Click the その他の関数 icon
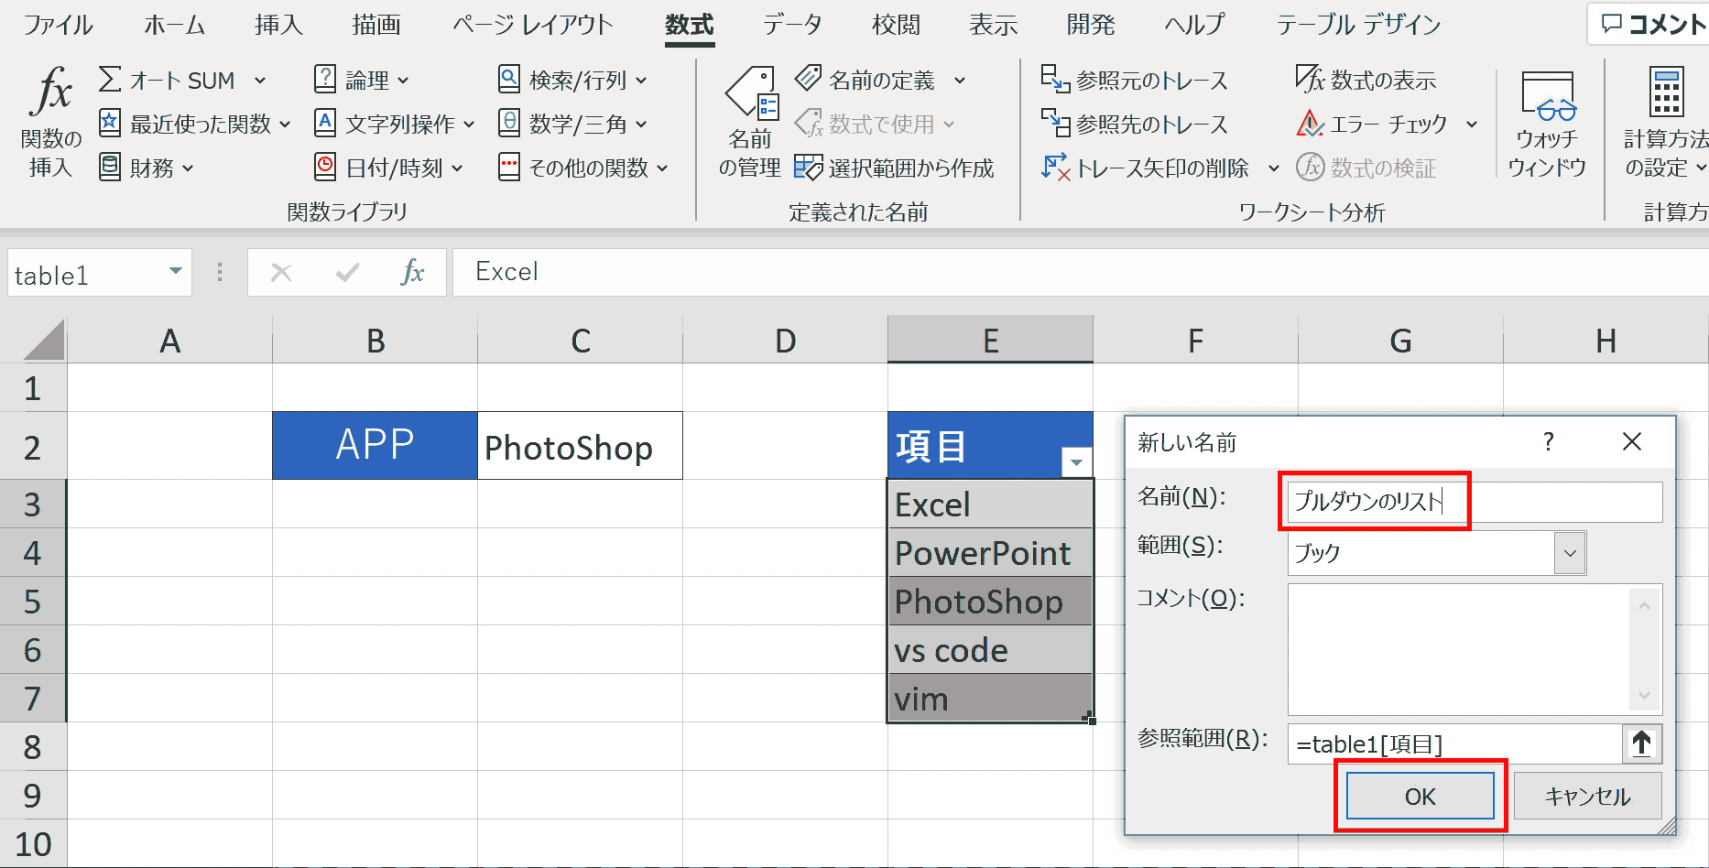This screenshot has height=868, width=1709. [509, 168]
